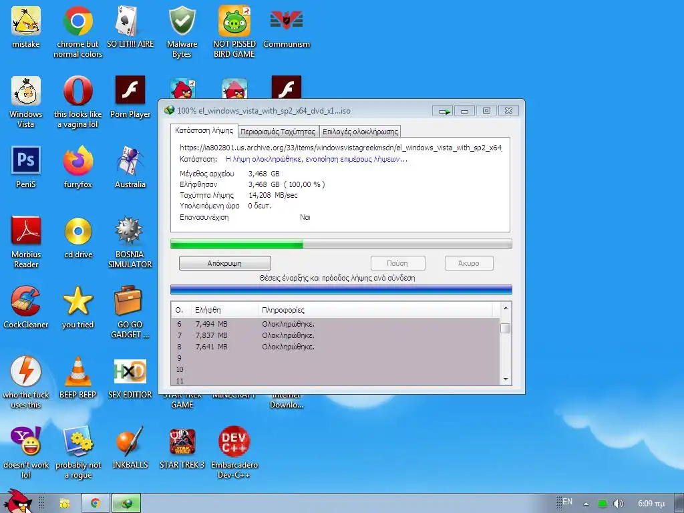The width and height of the screenshot is (684, 513).
Task: Click the 'Παύση' button
Action: [397, 263]
